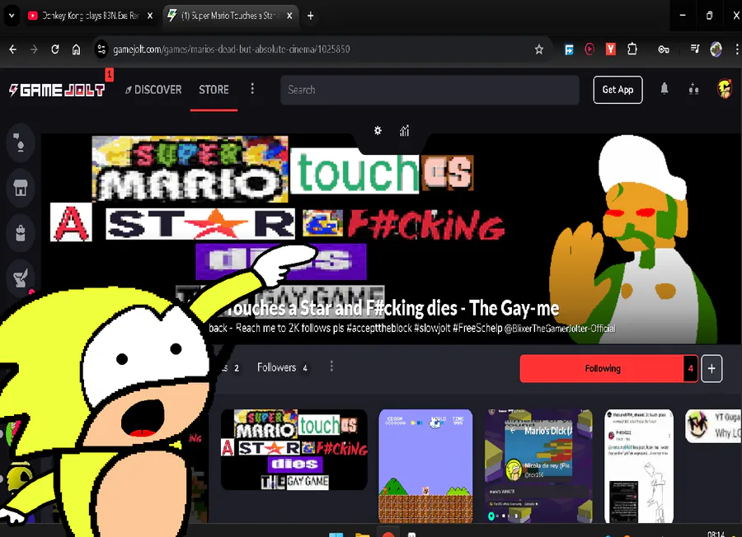
Task: Close the Super Mario Touches a Star tab
Action: (x=289, y=16)
